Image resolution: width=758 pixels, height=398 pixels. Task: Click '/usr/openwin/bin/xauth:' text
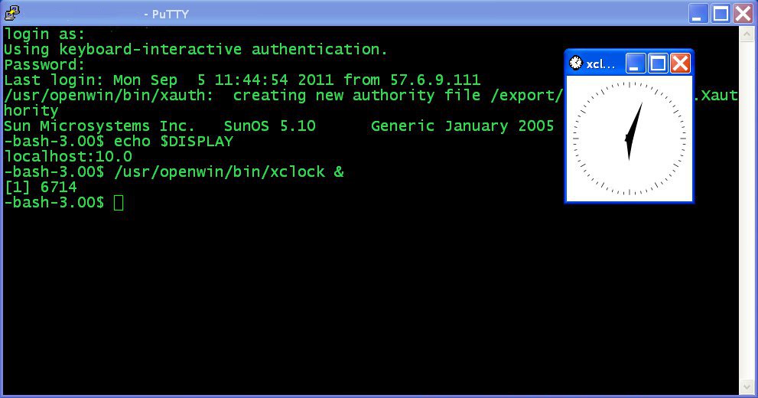109,95
